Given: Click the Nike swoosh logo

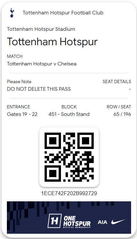Looking at the screenshot, I should click(x=118, y=222).
